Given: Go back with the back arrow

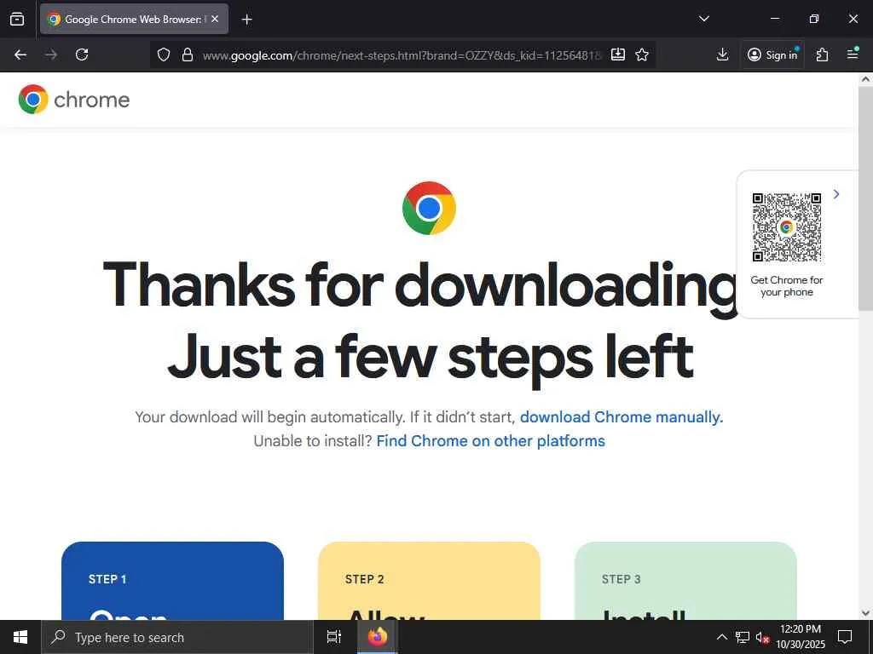Looking at the screenshot, I should point(20,54).
